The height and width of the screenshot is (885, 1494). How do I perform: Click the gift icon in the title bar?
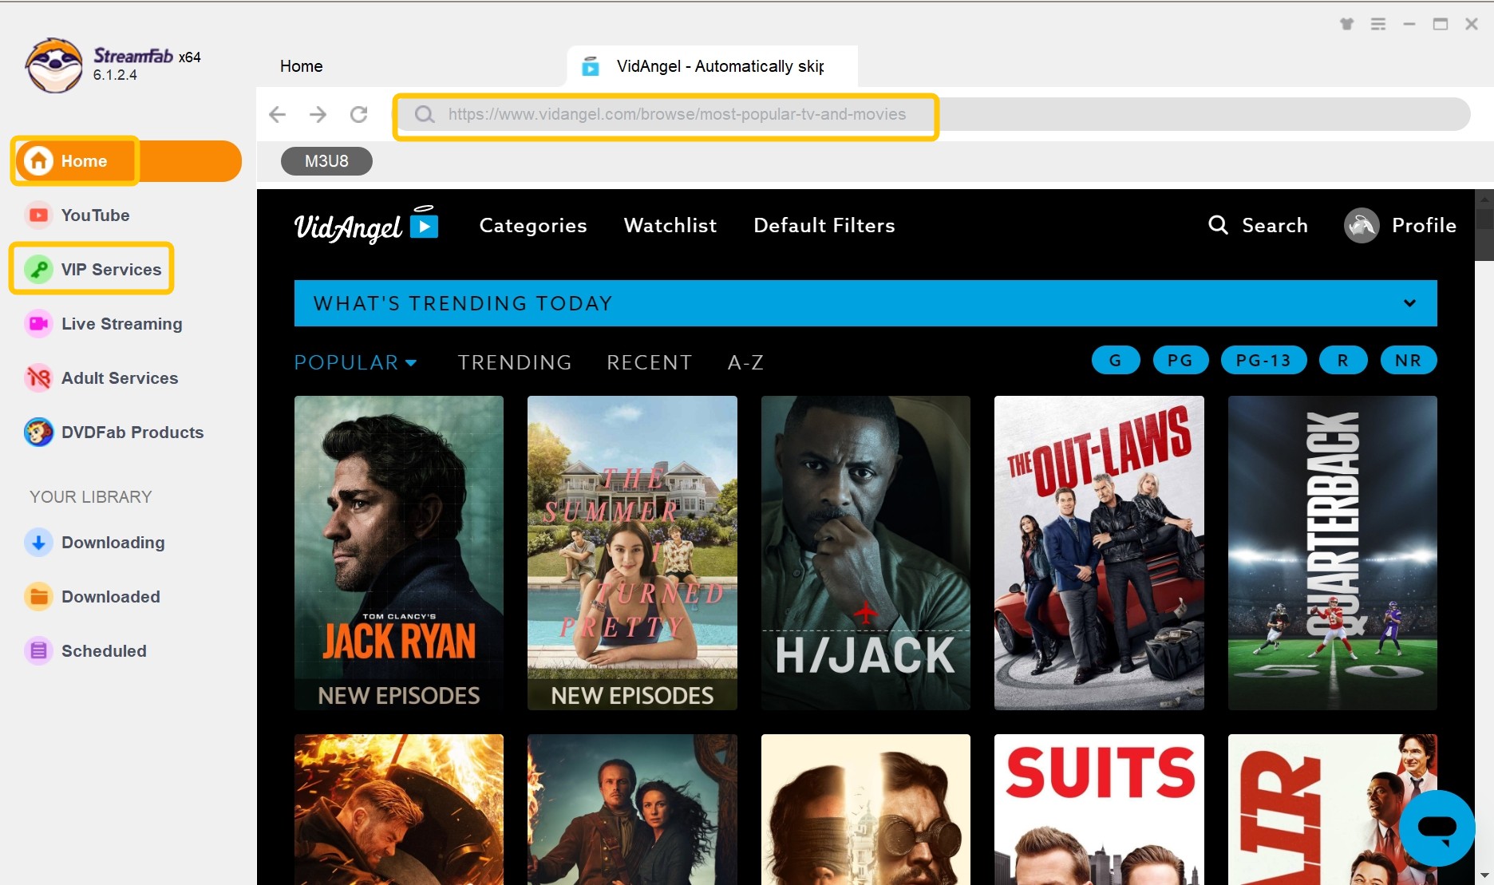(x=1346, y=24)
